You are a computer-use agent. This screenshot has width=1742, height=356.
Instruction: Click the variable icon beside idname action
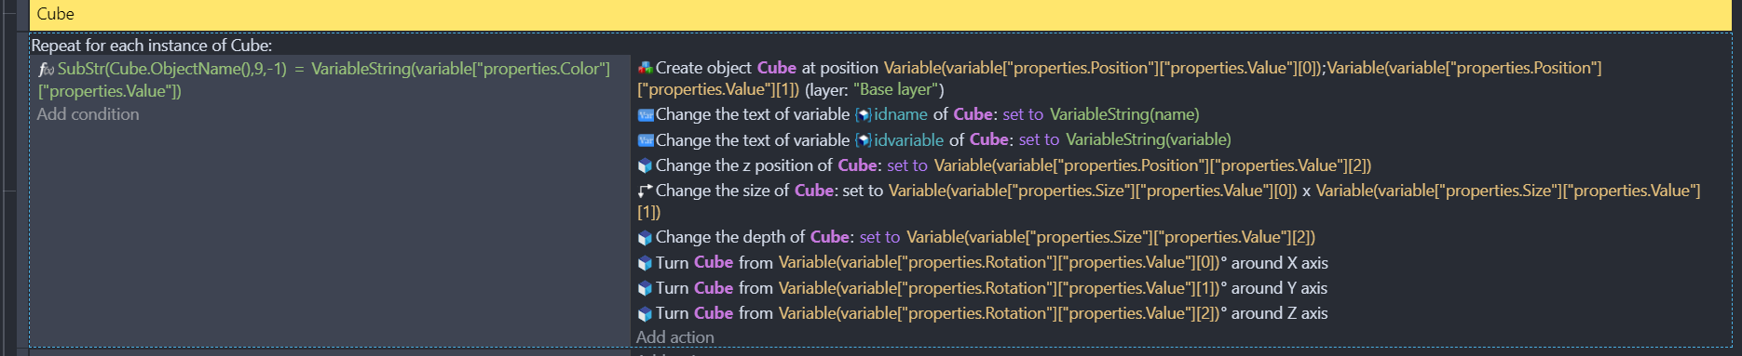645,115
